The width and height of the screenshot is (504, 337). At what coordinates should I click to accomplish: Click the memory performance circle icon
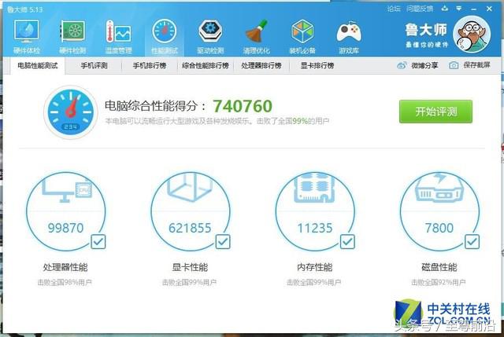[x=315, y=211]
